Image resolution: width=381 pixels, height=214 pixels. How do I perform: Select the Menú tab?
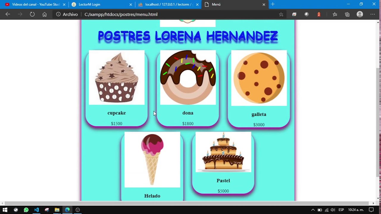[x=235, y=4]
